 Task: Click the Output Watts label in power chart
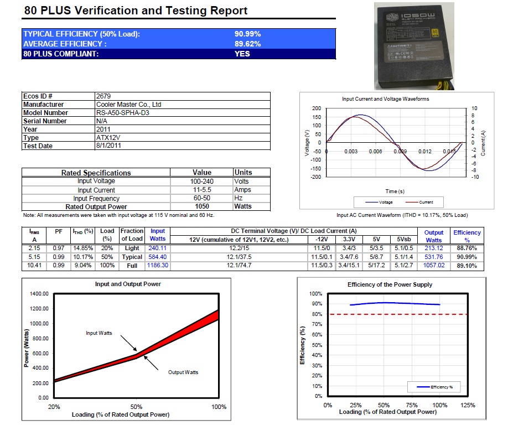tap(183, 372)
